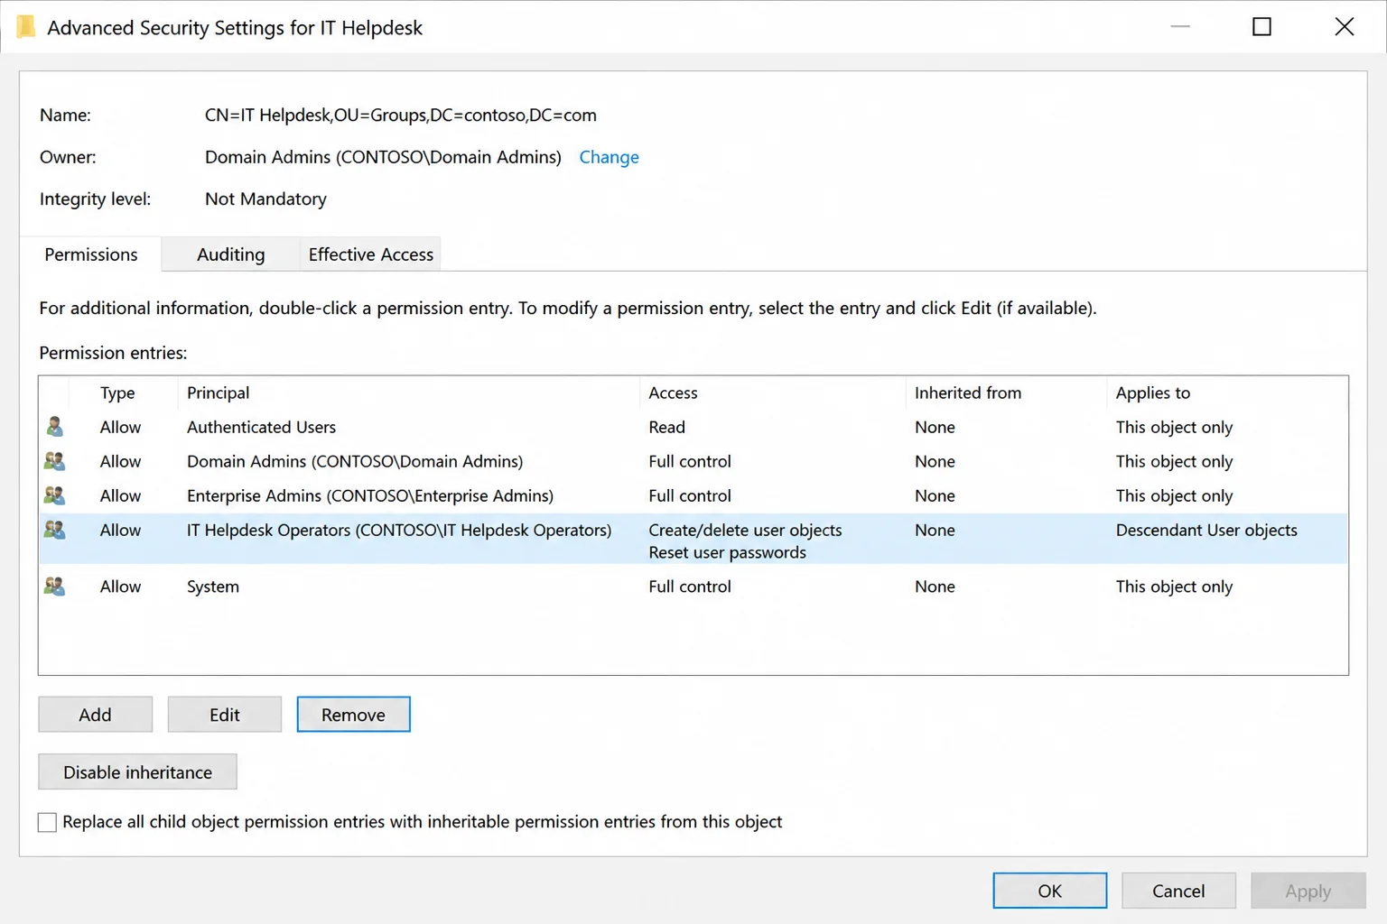Click the Add button
Screen dimensions: 1387x924
[x=95, y=715]
